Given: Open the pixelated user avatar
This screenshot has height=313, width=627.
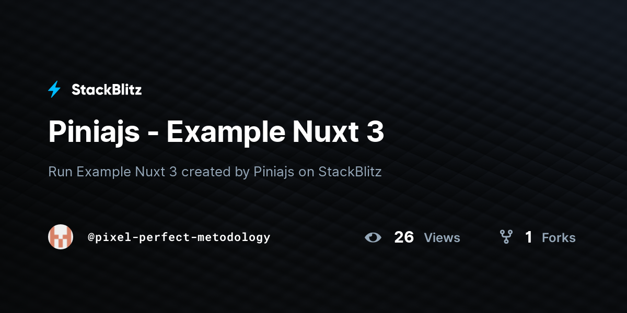Looking at the screenshot, I should (61, 237).
